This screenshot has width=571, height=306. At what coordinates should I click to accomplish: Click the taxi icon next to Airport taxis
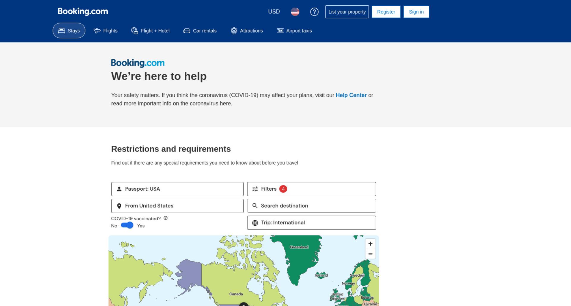pyautogui.click(x=280, y=31)
